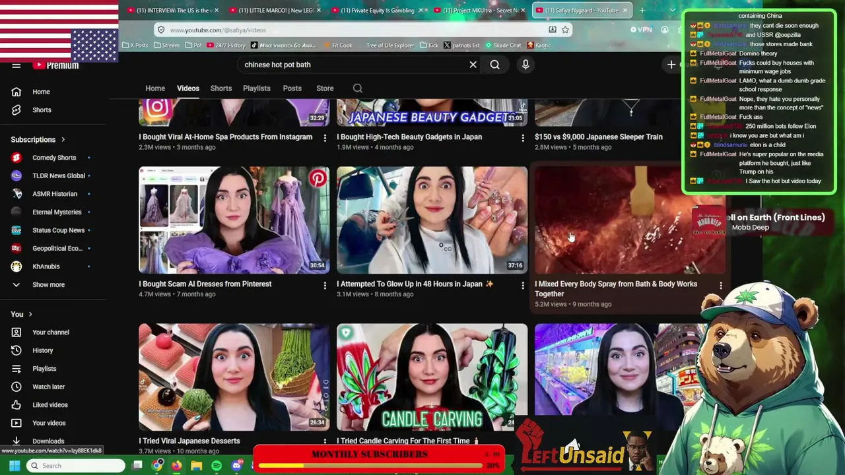Open the patriots list bookmark
The height and width of the screenshot is (475, 845).
pyautogui.click(x=461, y=46)
